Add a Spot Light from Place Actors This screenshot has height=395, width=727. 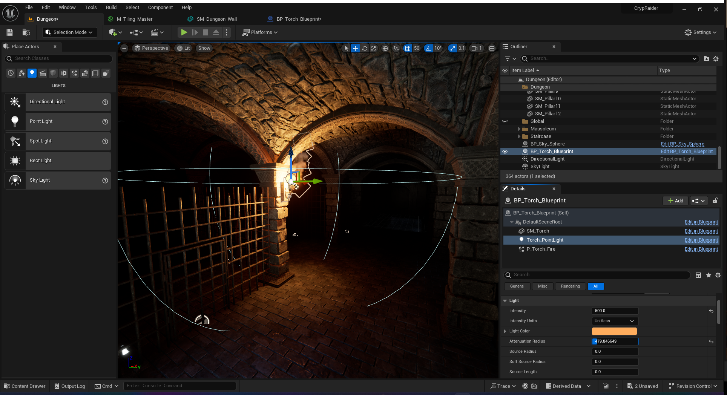(x=58, y=141)
